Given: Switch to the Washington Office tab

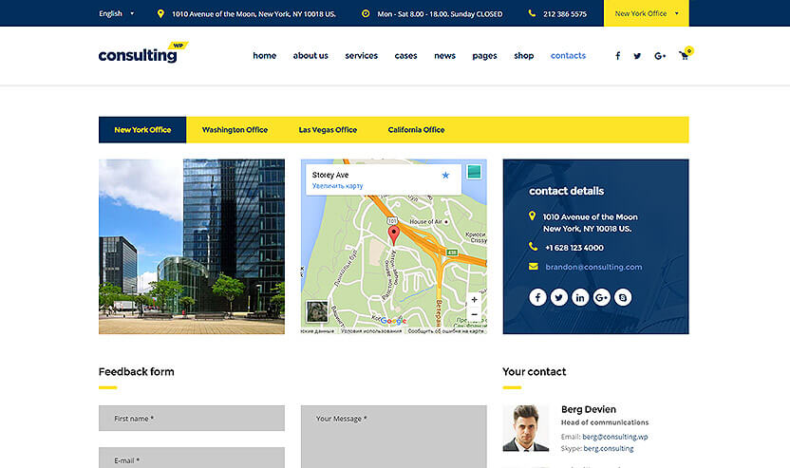Looking at the screenshot, I should 235,130.
